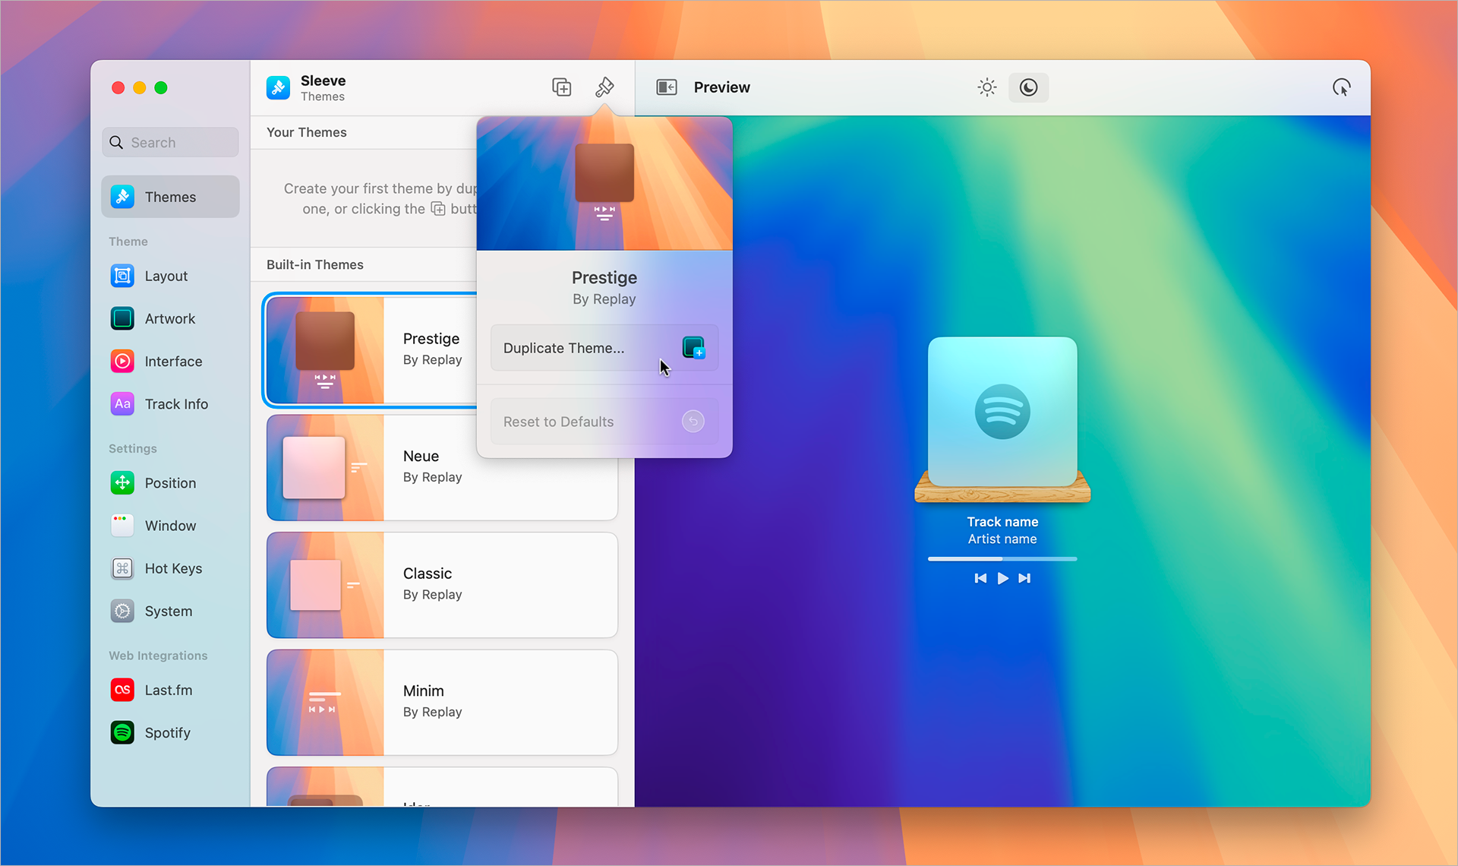Click next track button in preview
Screen dimensions: 1458x866
coord(1024,578)
